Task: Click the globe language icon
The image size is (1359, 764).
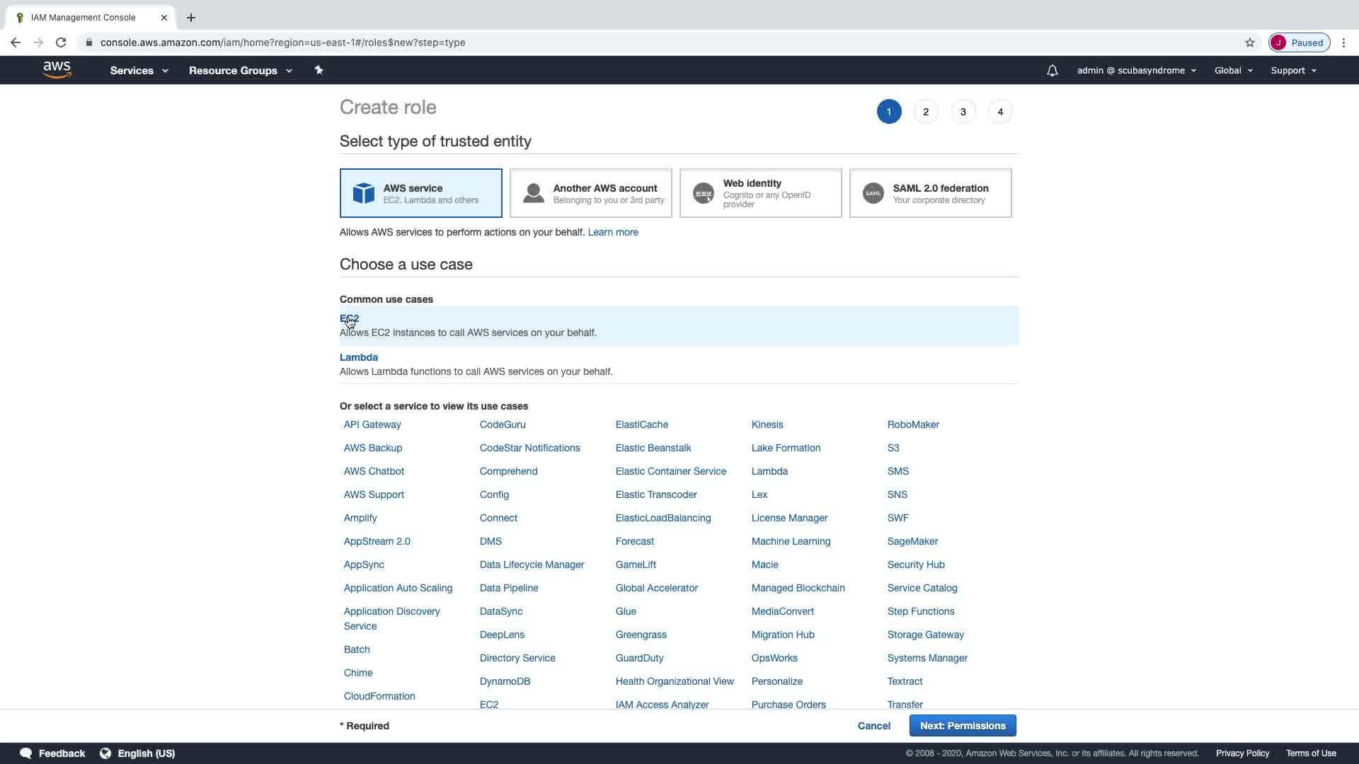Action: (105, 753)
